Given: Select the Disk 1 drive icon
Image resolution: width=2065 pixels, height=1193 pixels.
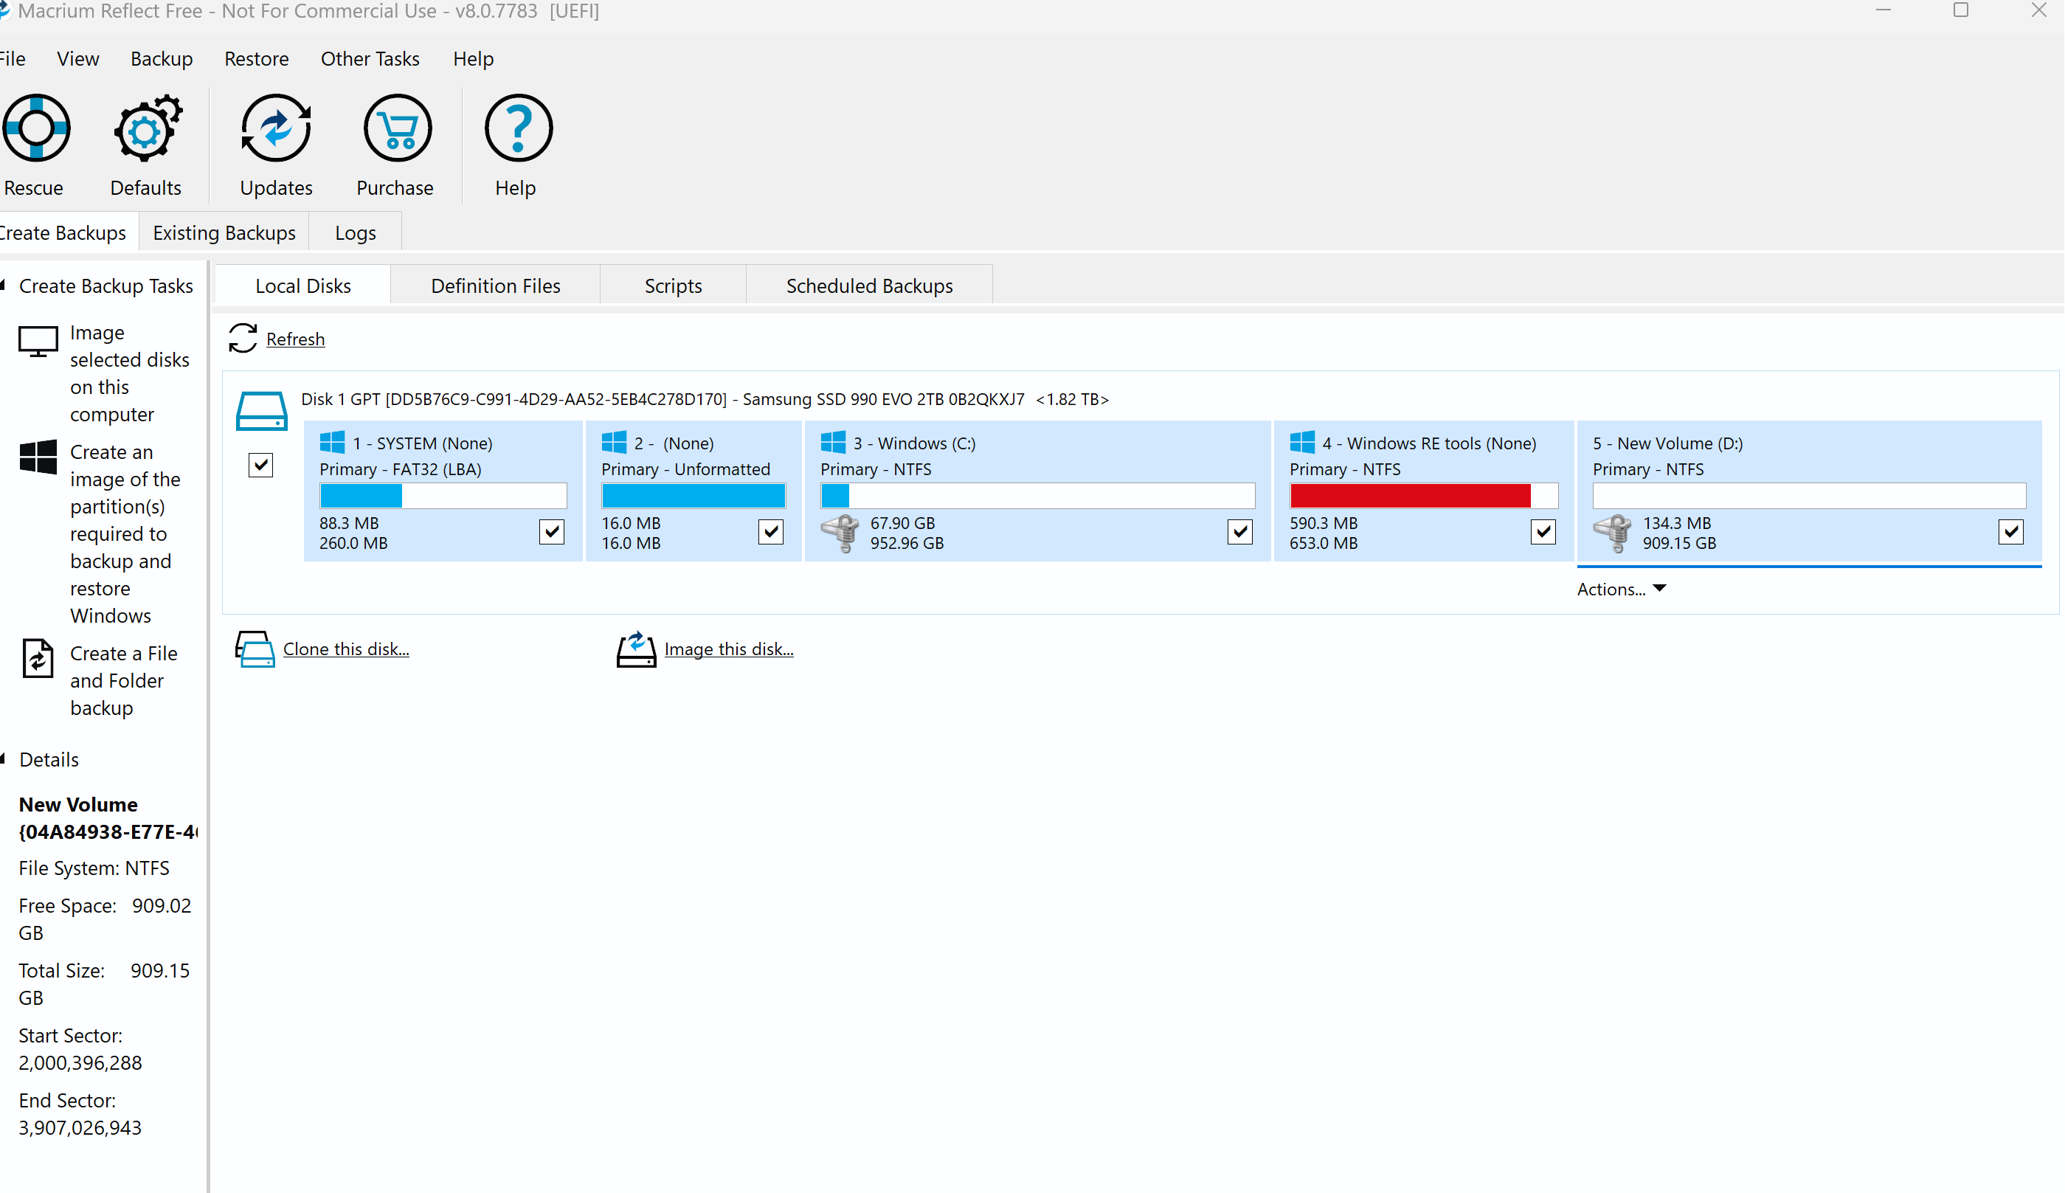Looking at the screenshot, I should (x=261, y=410).
